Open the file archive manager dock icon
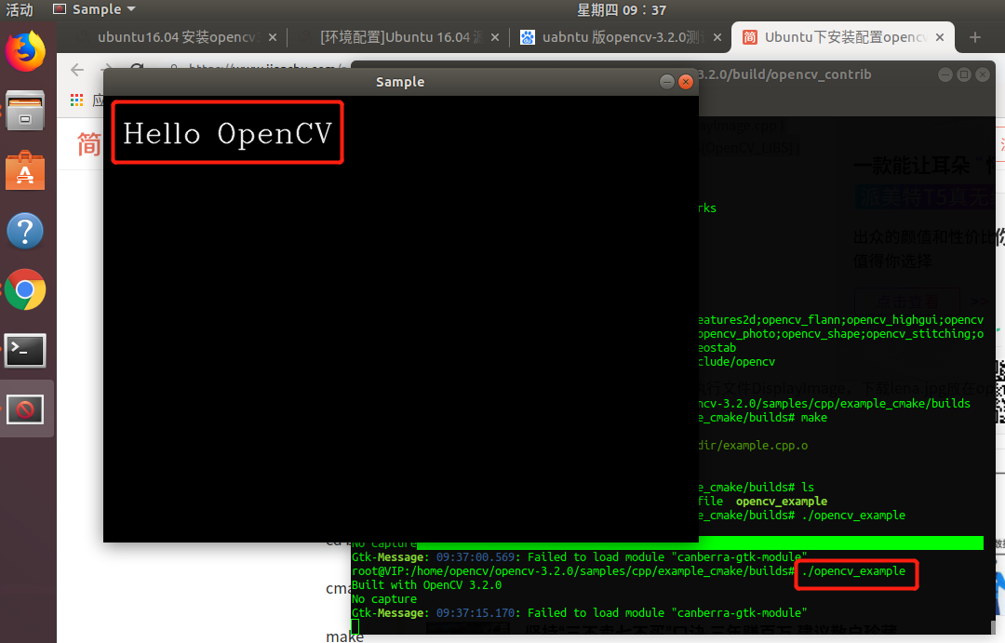1005x643 pixels. tap(25, 111)
